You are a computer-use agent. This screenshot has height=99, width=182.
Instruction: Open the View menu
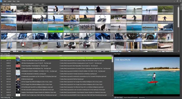coord(14,1)
